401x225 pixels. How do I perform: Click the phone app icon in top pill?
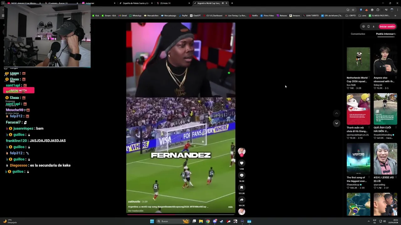click(368, 27)
